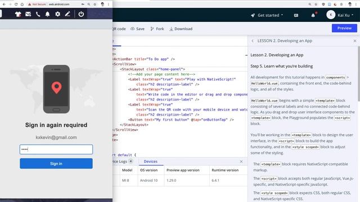Image resolution: width=360 pixels, height=202 pixels.
Task: Click the K user avatar
Action: 331,15
